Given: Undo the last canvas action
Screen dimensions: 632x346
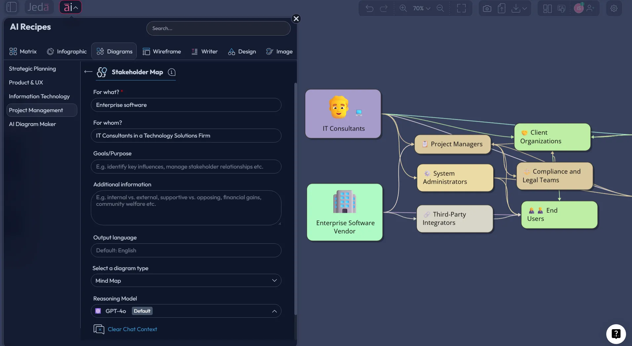Looking at the screenshot, I should click(370, 8).
